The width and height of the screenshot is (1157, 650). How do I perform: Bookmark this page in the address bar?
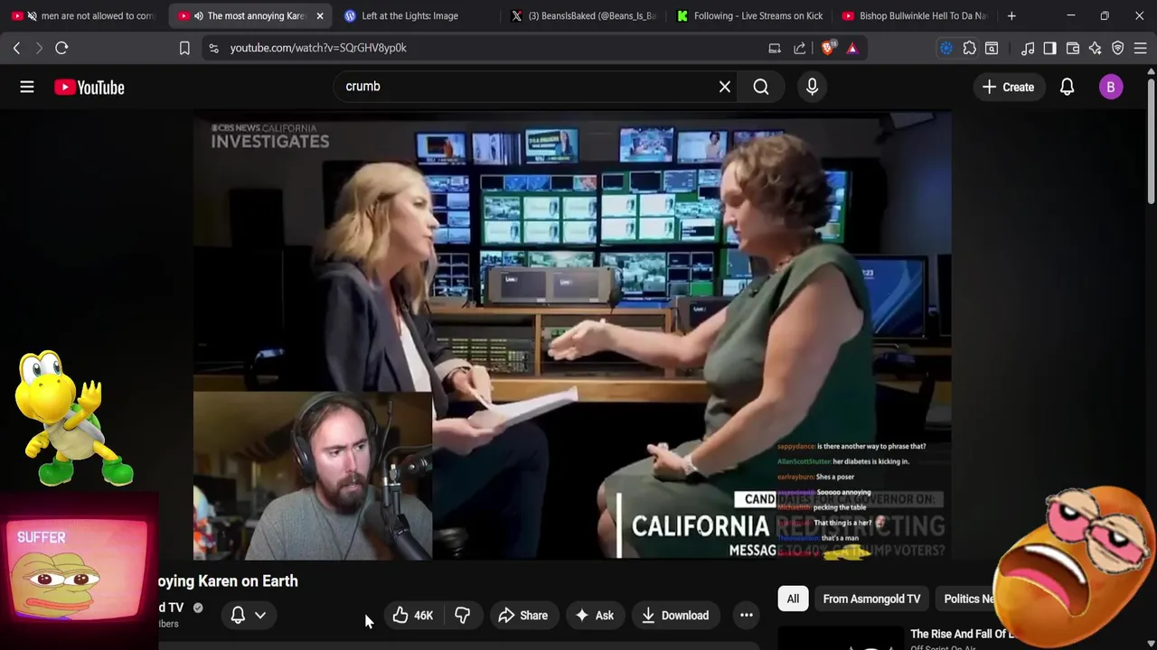tap(184, 48)
